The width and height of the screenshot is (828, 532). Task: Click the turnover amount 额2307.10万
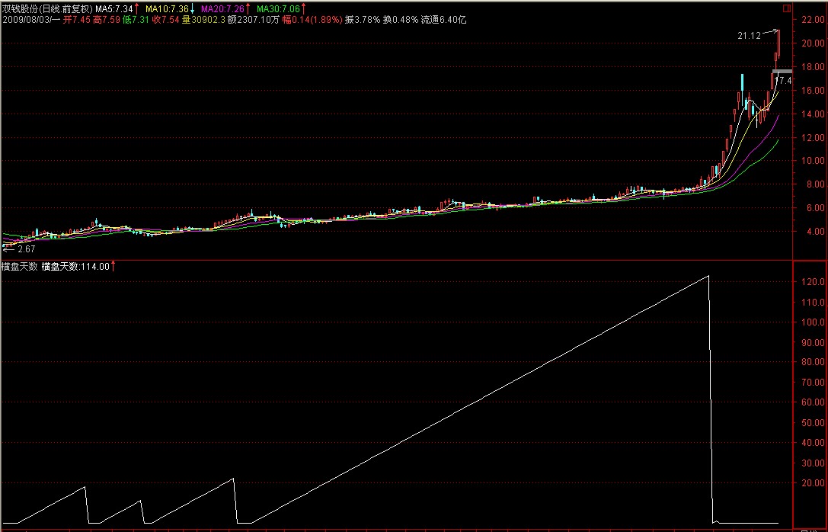[254, 20]
